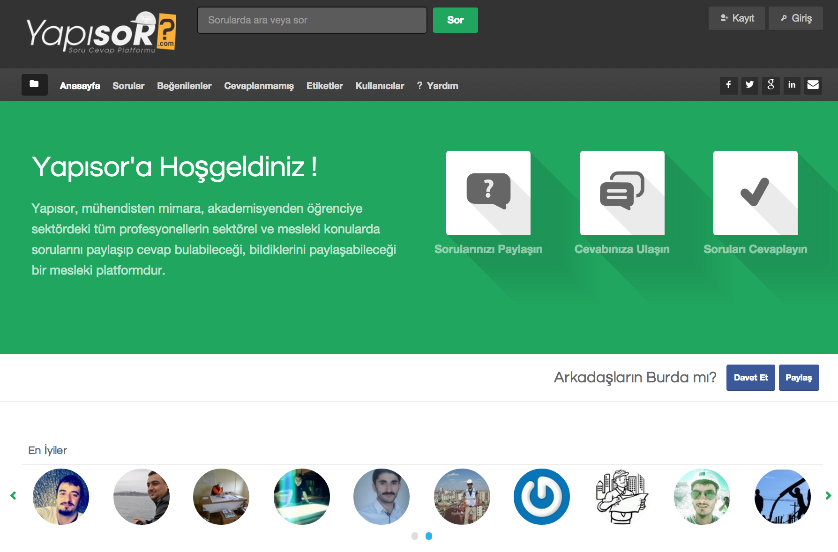Select the first gray carousel dot
This screenshot has height=552, width=838.
415,536
